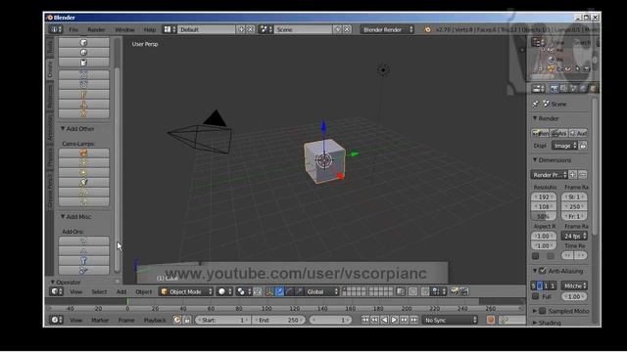This screenshot has width=627, height=352.
Task: Remove render preset with minus button
Action: [x=583, y=175]
